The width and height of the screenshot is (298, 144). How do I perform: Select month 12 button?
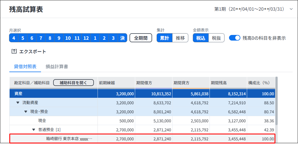[86, 38]
